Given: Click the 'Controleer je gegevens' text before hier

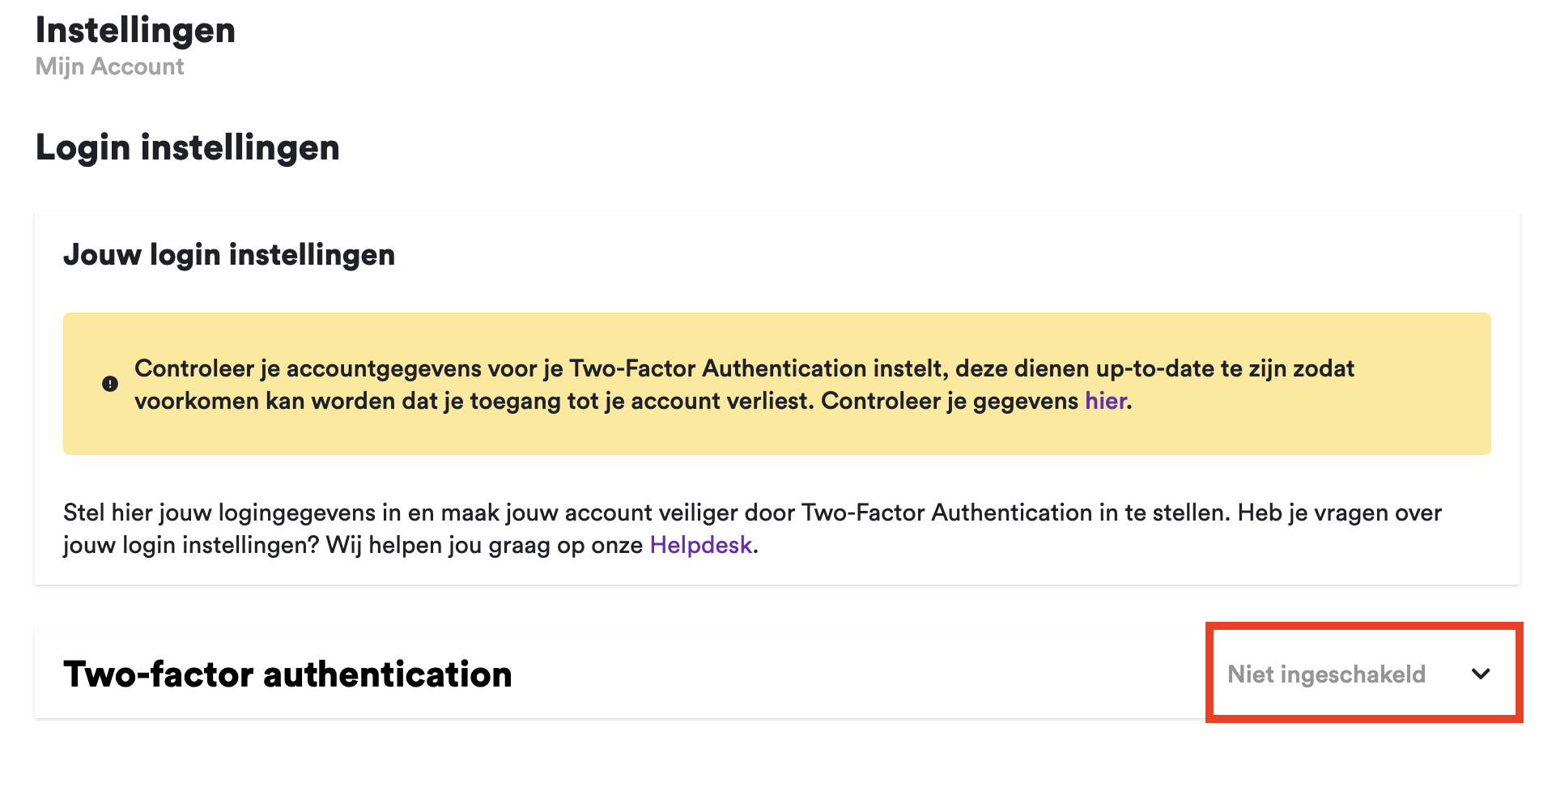Looking at the screenshot, I should [x=949, y=401].
